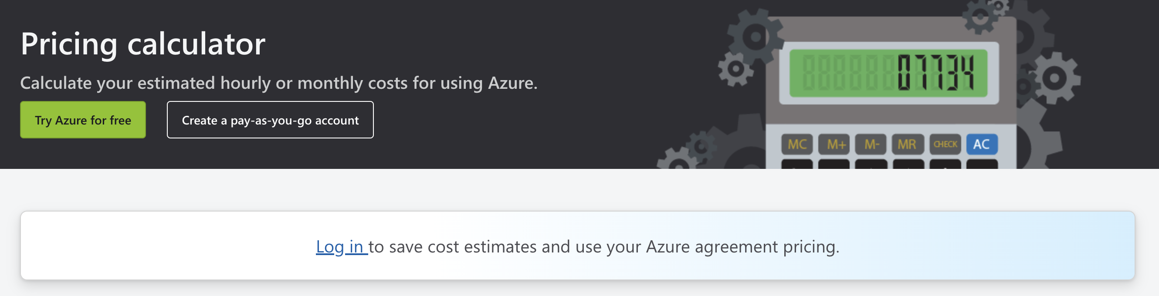This screenshot has width=1159, height=296.
Task: Click the gear above the calculator's top-right corner
Action: coord(981,17)
